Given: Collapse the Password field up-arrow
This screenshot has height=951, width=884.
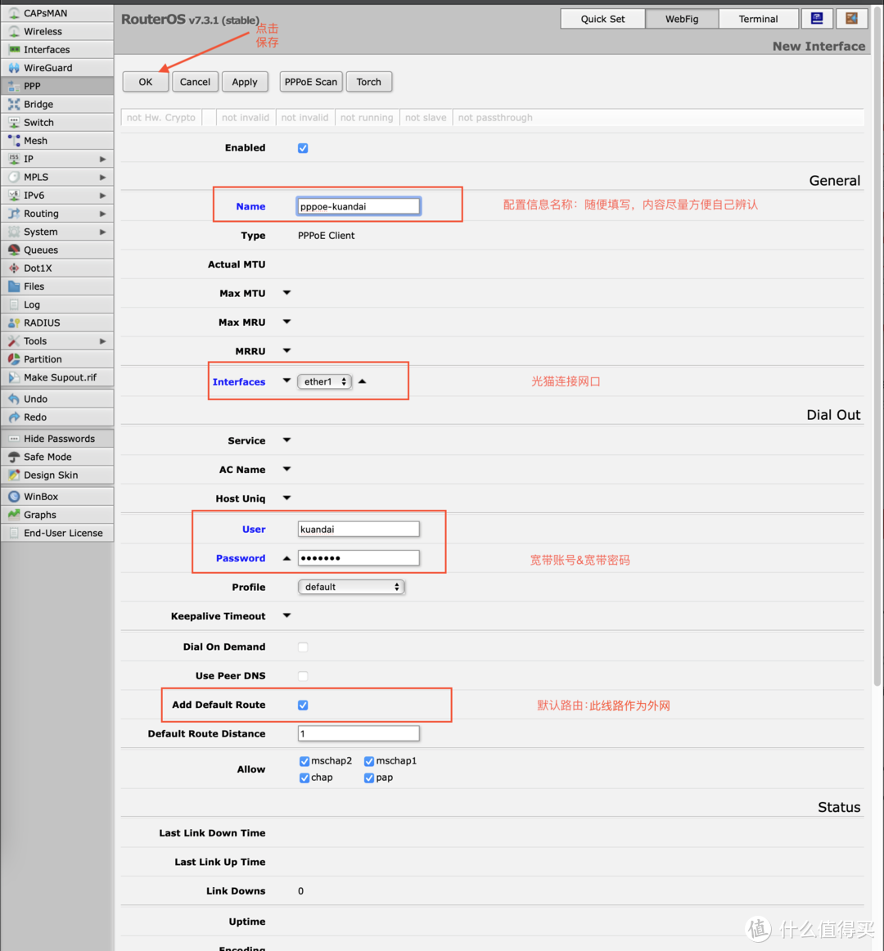Looking at the screenshot, I should click(287, 558).
